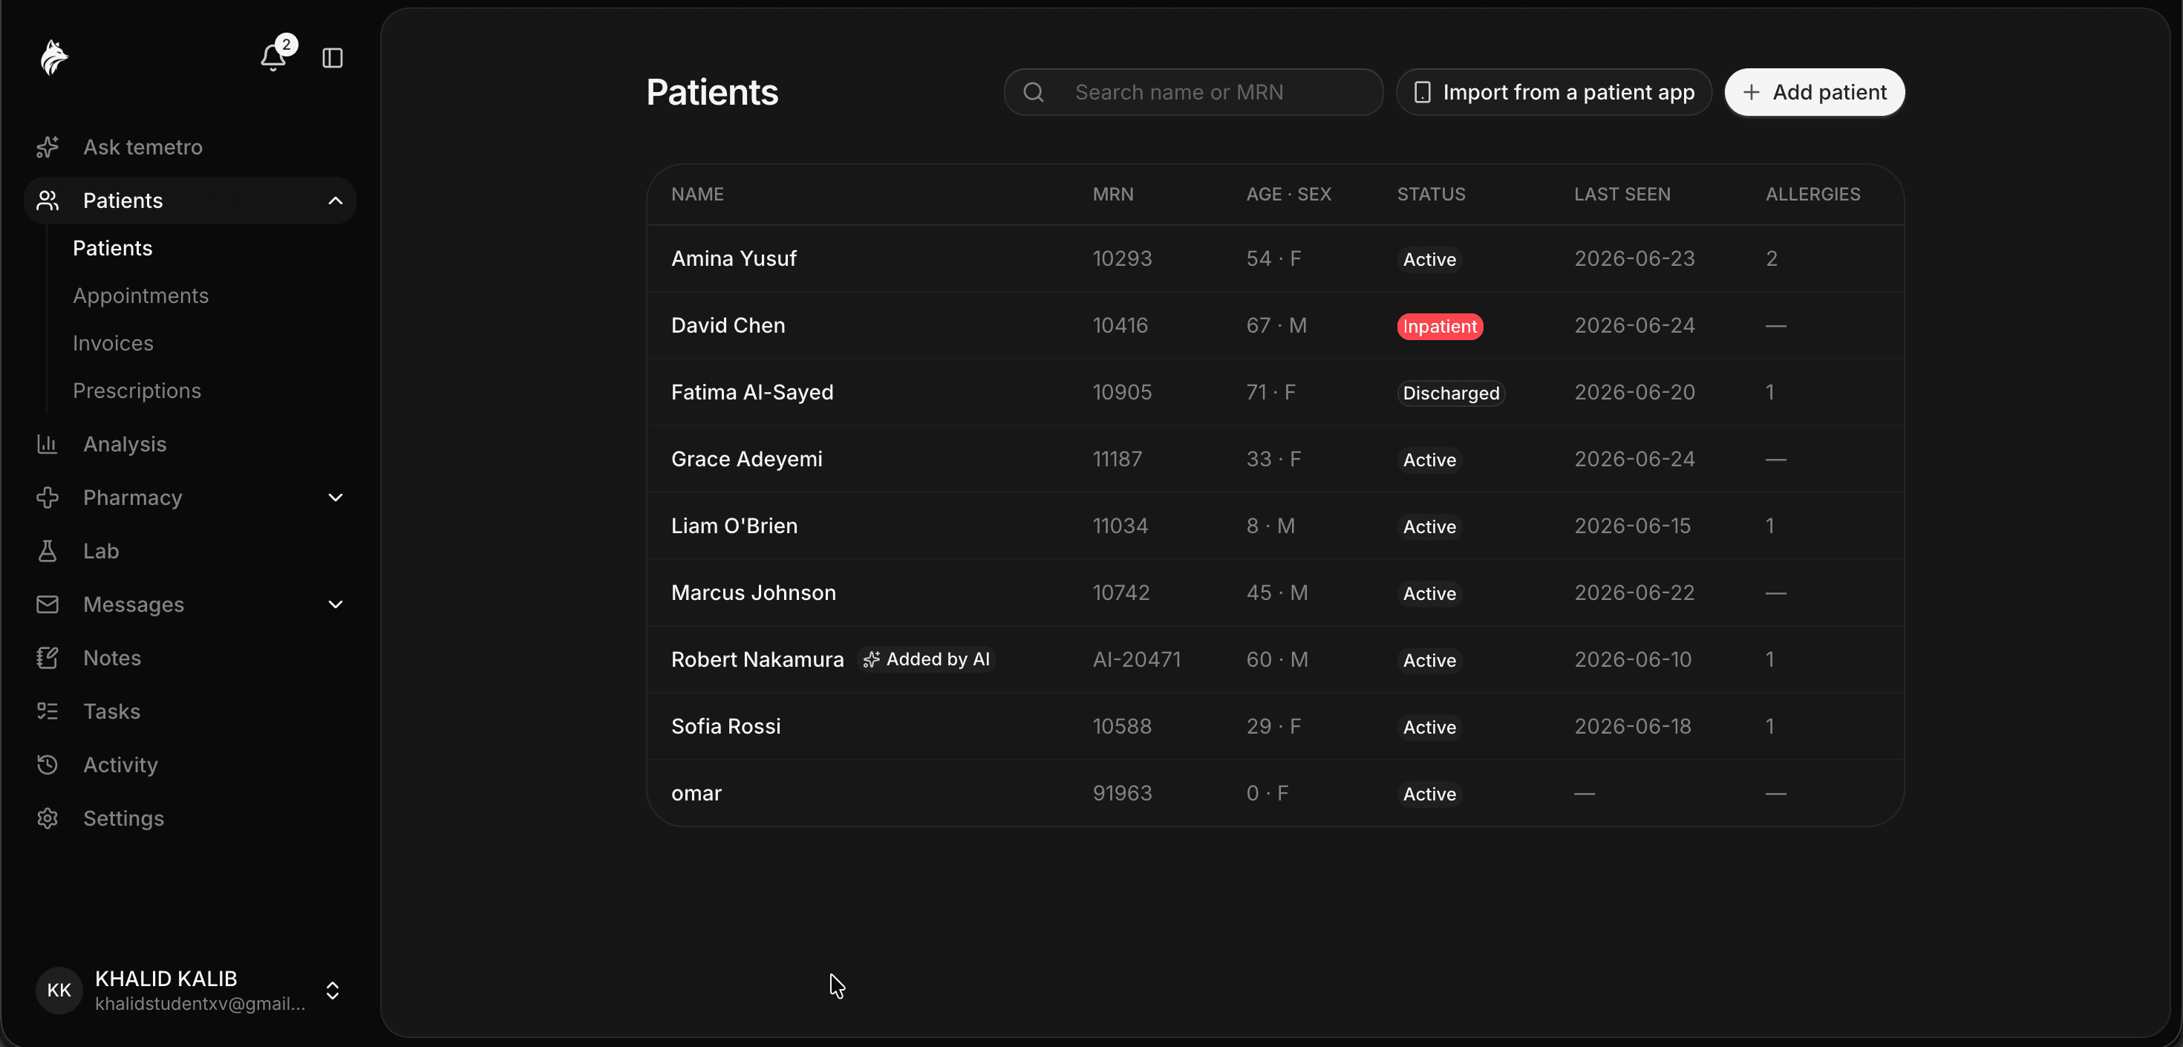
Task: Open the Analysis page
Action: coord(190,444)
